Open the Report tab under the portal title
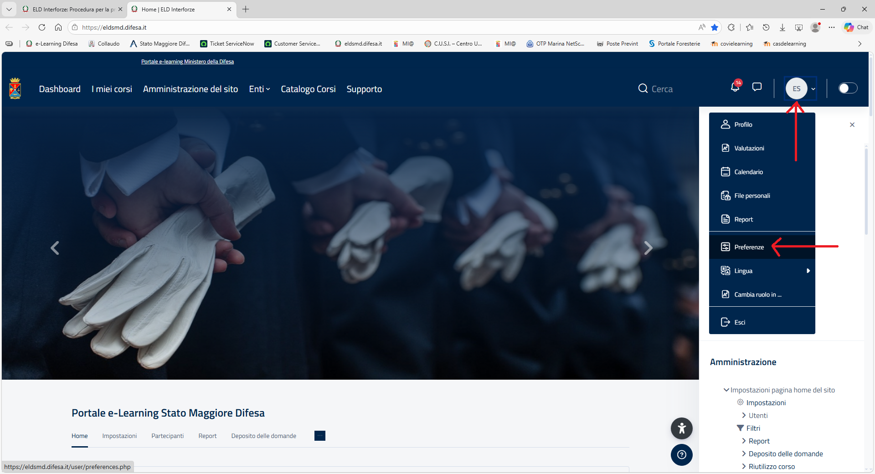This screenshot has width=875, height=474. click(x=207, y=436)
